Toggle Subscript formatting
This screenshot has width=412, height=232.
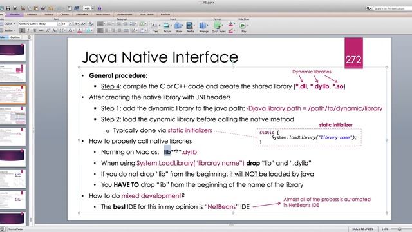[54, 30]
